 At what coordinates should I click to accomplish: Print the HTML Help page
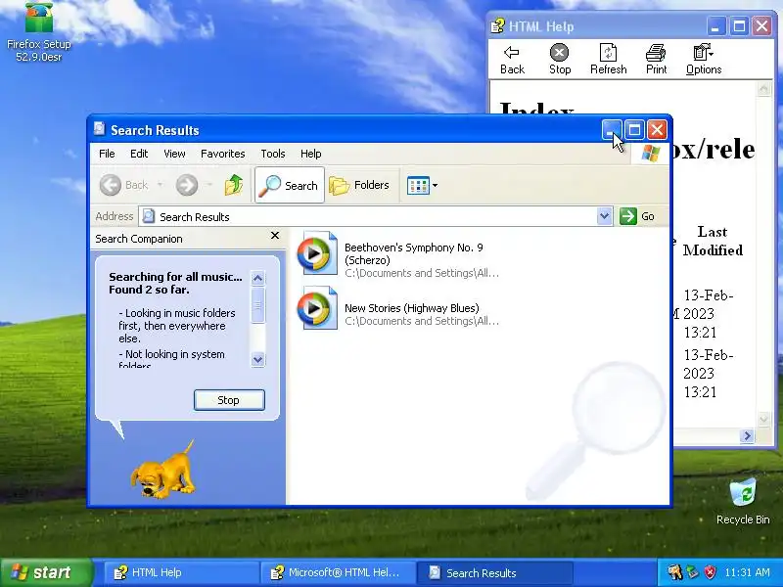(x=656, y=60)
